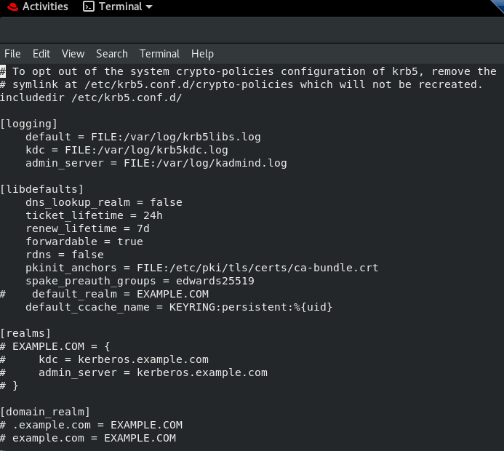Viewport: 504px width, 451px height.
Task: Click the includedir /etc/krb5.conf.d/ line
Action: coord(91,97)
